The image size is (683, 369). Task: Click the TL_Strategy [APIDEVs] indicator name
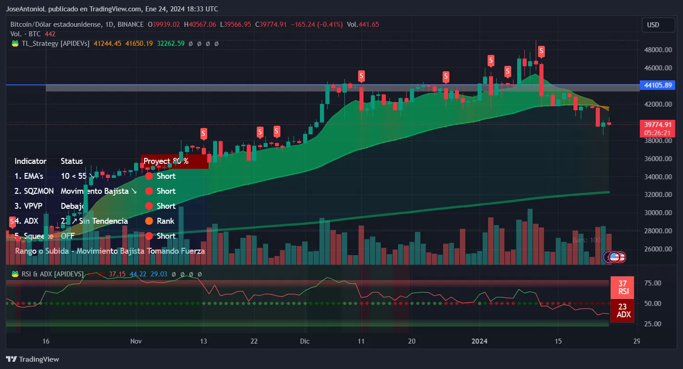(x=55, y=44)
